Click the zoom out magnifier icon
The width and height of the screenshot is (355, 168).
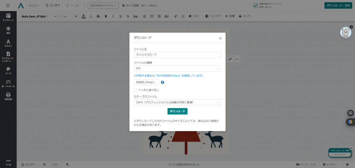click(44, 165)
